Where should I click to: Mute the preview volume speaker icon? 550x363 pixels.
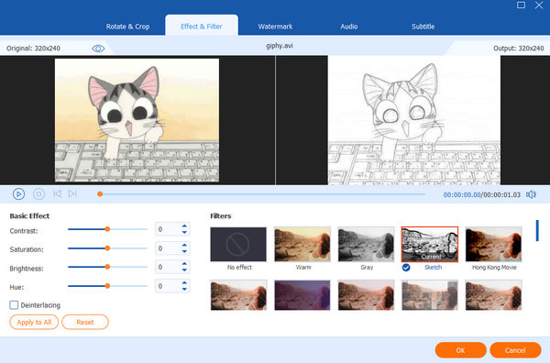pyautogui.click(x=531, y=194)
